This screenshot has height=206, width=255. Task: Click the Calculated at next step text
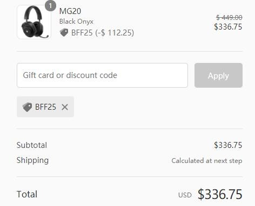(x=207, y=161)
